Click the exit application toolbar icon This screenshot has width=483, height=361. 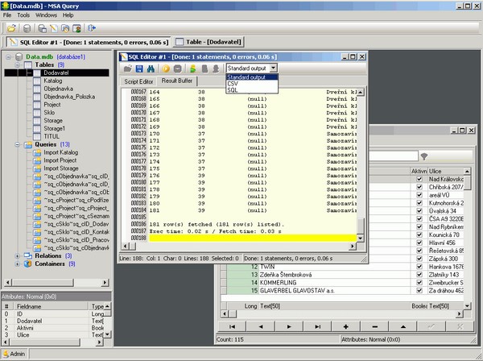92,28
